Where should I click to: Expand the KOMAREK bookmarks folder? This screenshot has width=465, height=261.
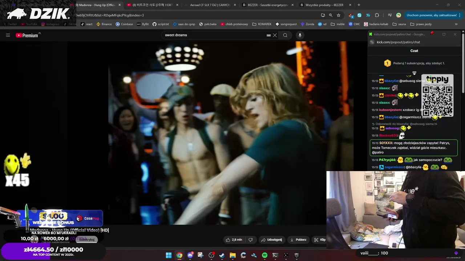pyautogui.click(x=261, y=24)
